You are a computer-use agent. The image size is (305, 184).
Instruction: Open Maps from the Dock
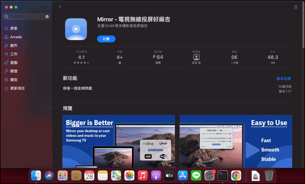click(116, 175)
